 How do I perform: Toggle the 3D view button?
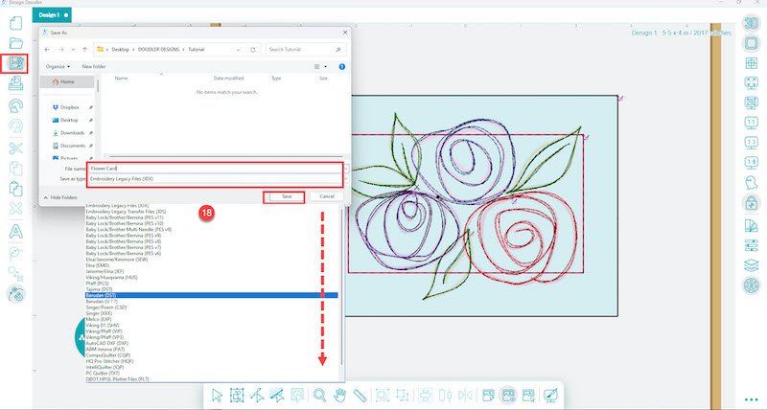[x=752, y=23]
